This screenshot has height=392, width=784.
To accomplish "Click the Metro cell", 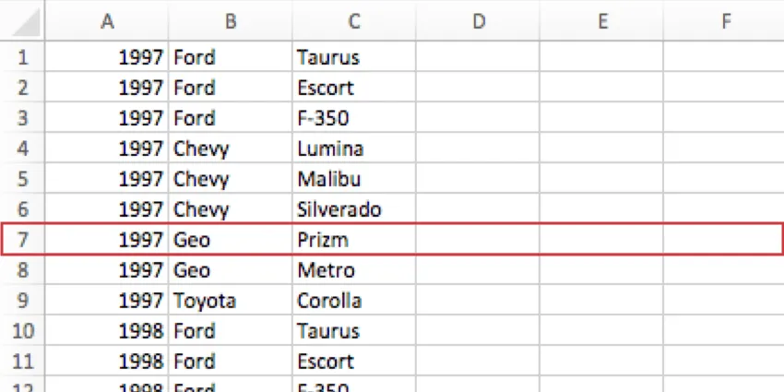I will click(x=353, y=270).
